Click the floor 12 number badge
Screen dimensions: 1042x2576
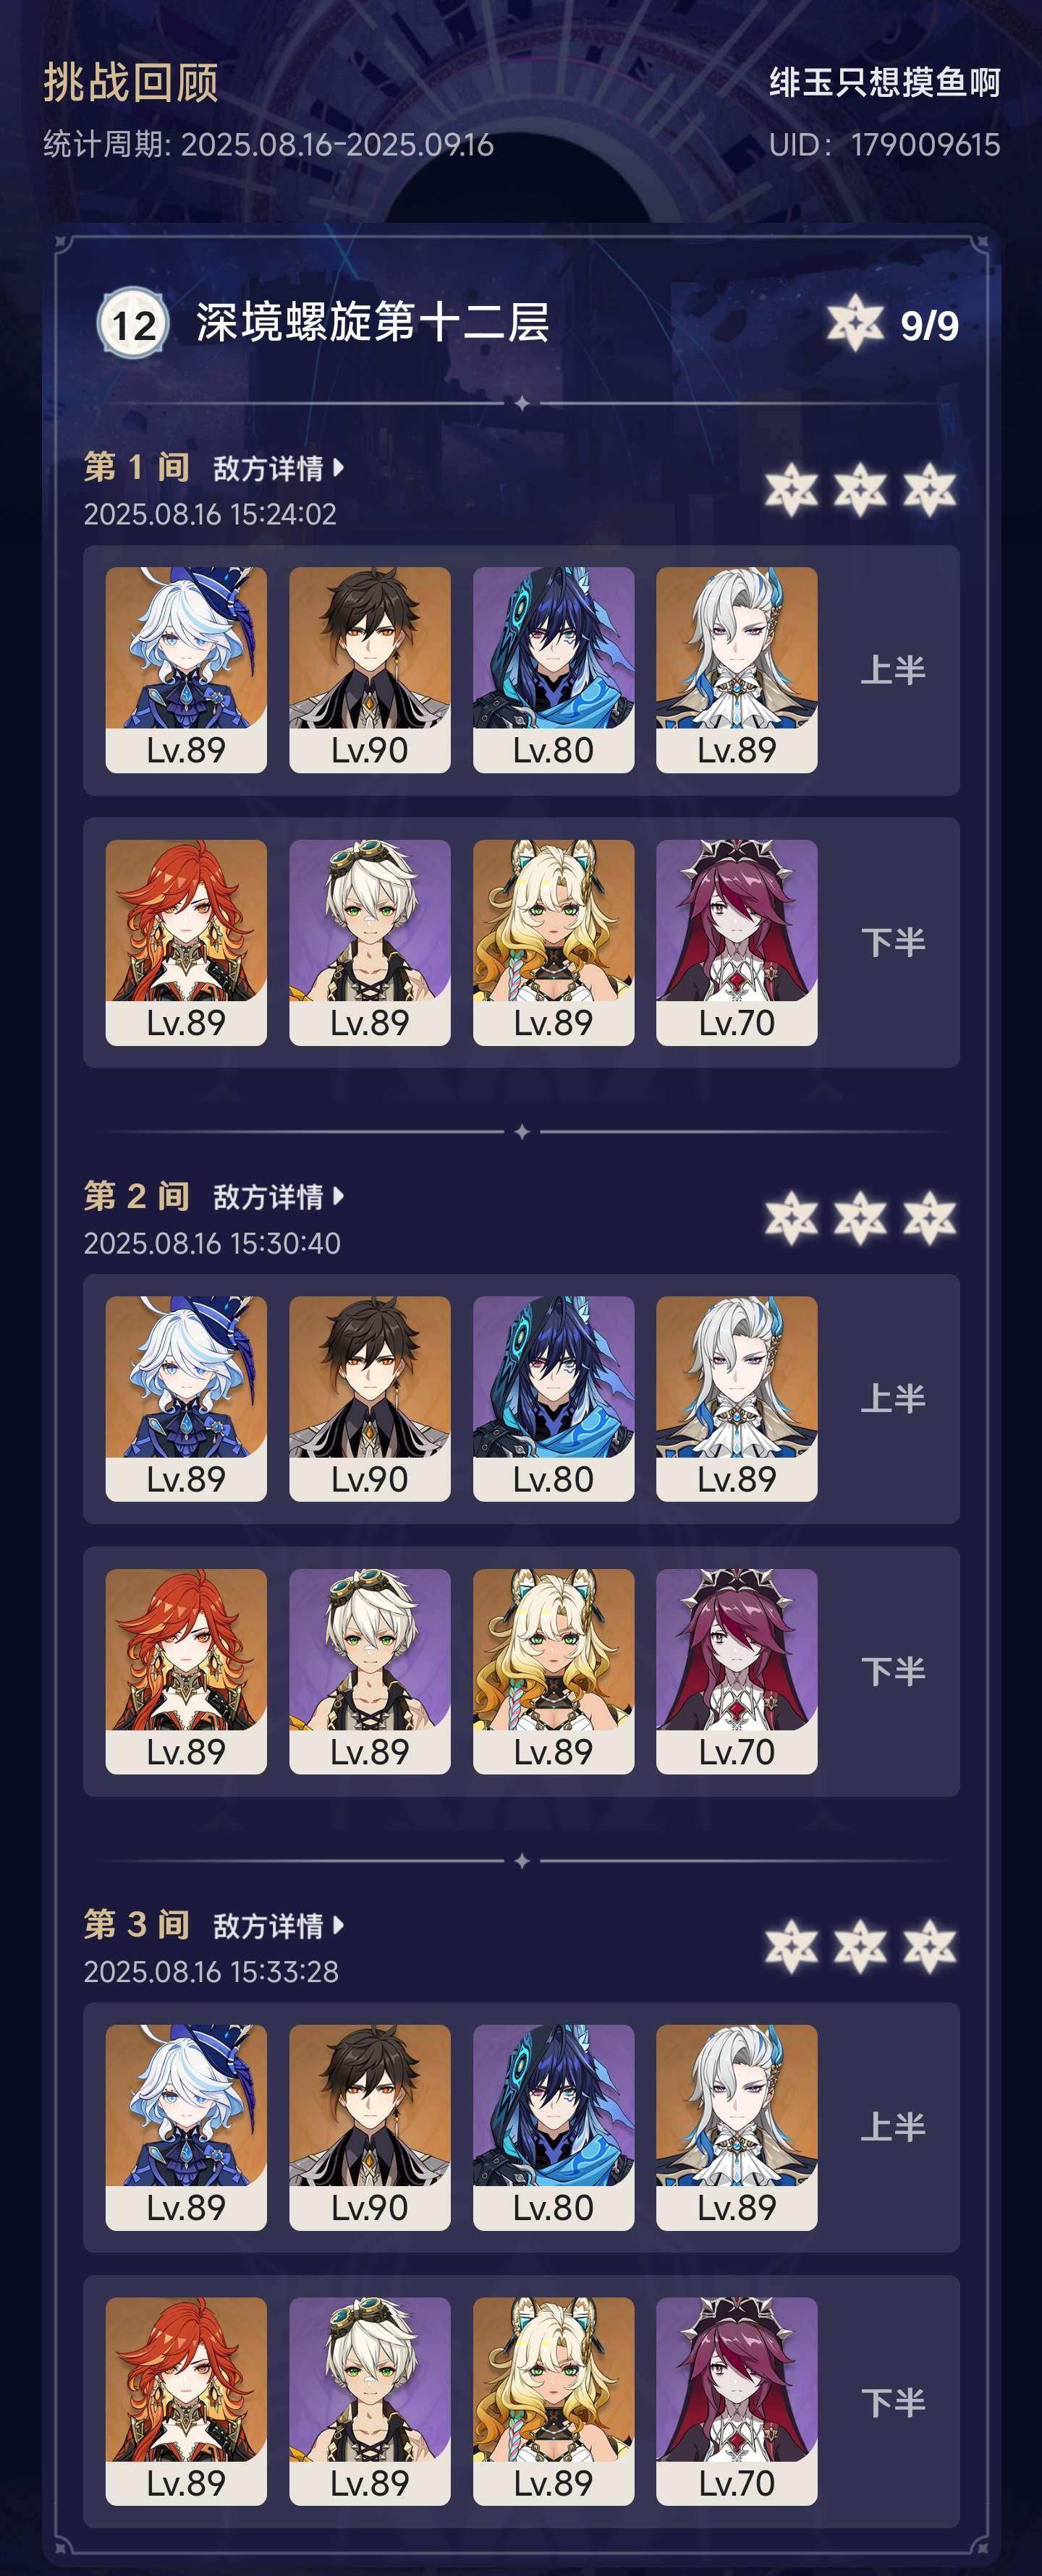coord(132,324)
